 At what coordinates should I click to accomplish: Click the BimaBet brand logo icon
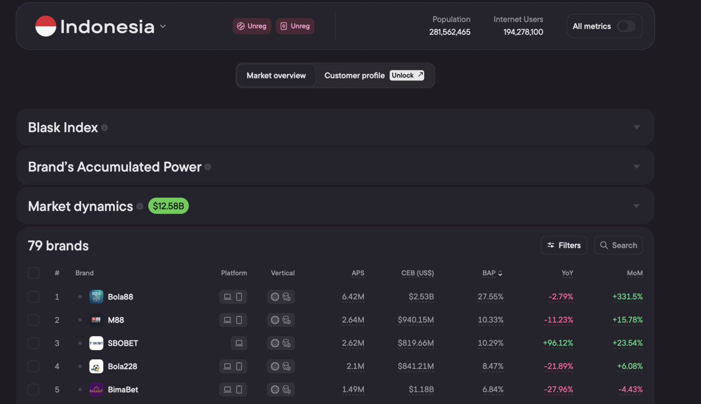[x=96, y=389]
